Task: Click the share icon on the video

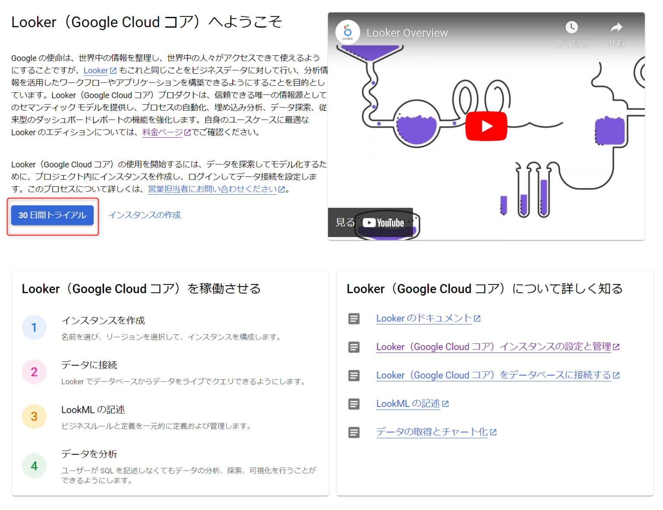Action: pos(616,27)
